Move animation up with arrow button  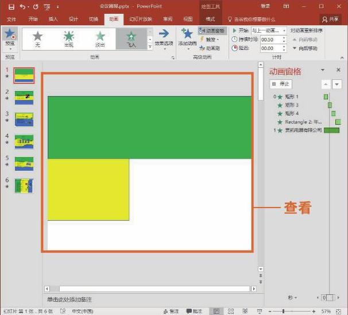pyautogui.click(x=326, y=84)
